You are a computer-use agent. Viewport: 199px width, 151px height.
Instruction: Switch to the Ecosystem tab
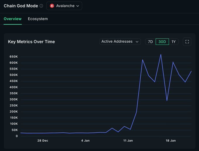(x=38, y=19)
